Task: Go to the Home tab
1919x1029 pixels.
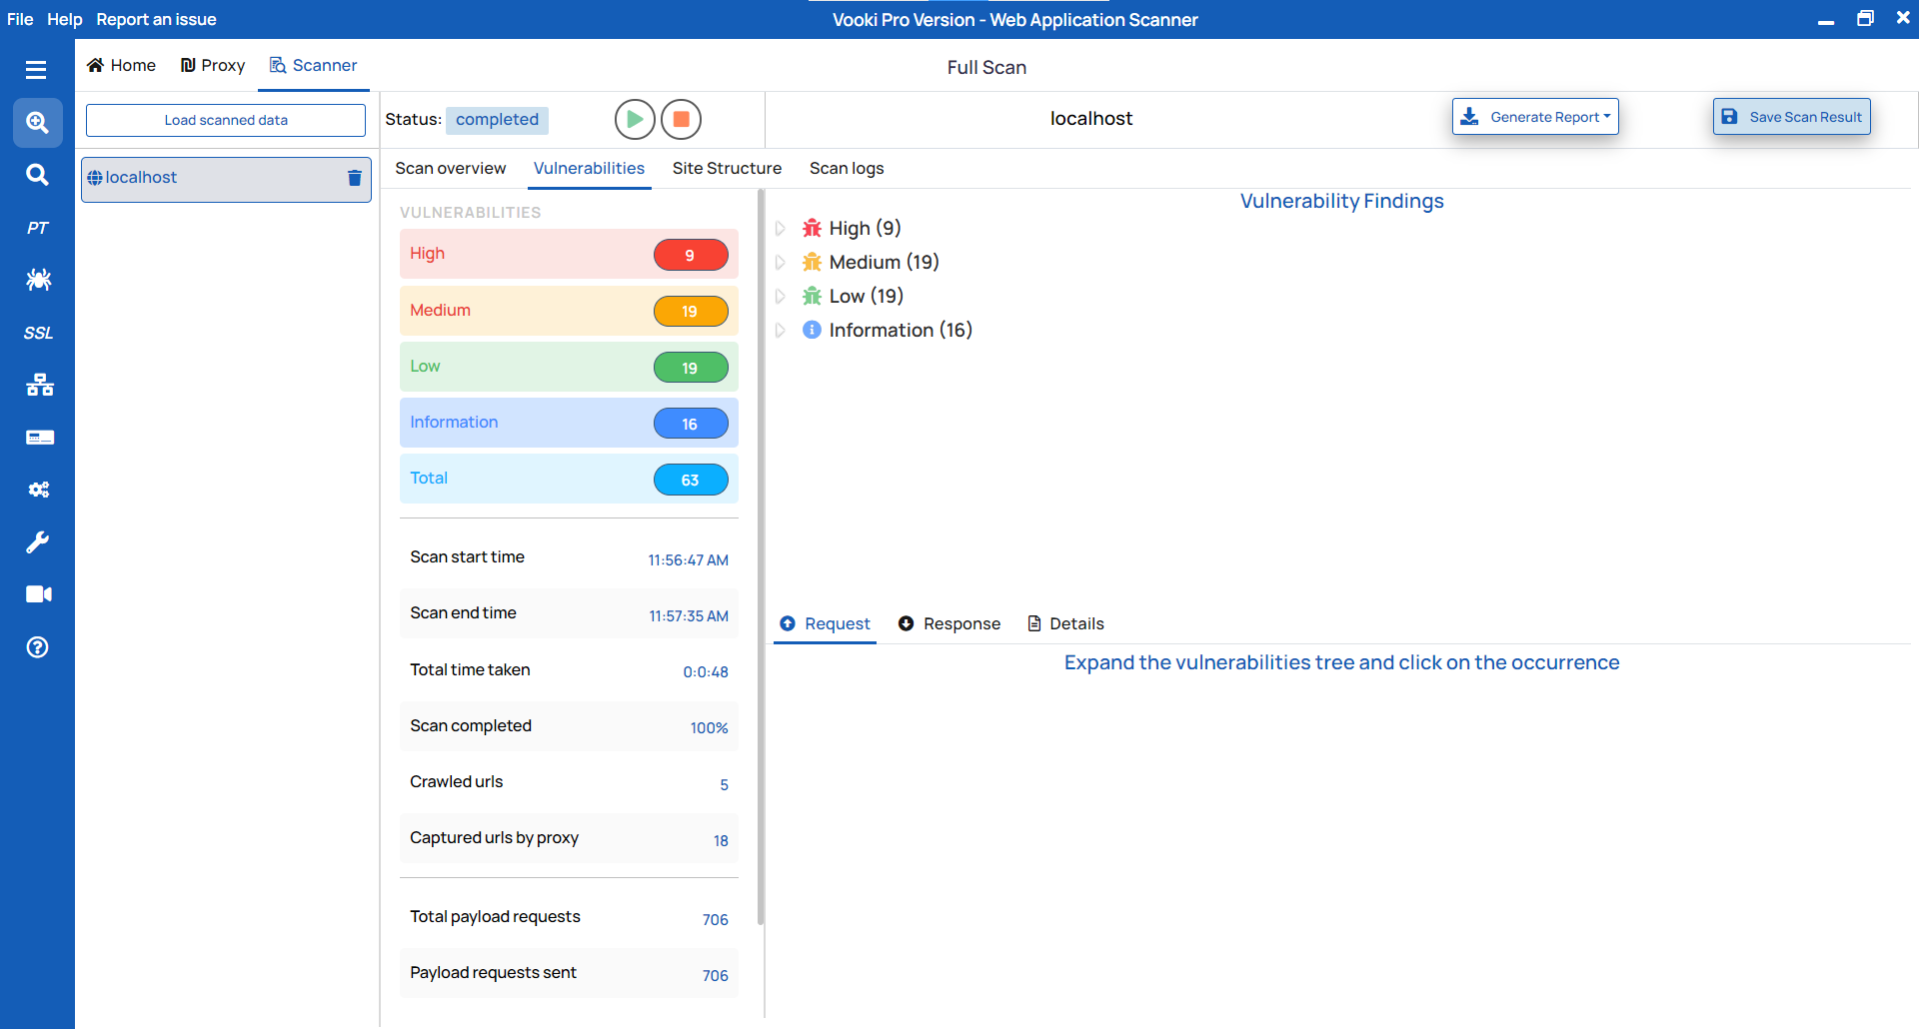Action: coord(122,65)
